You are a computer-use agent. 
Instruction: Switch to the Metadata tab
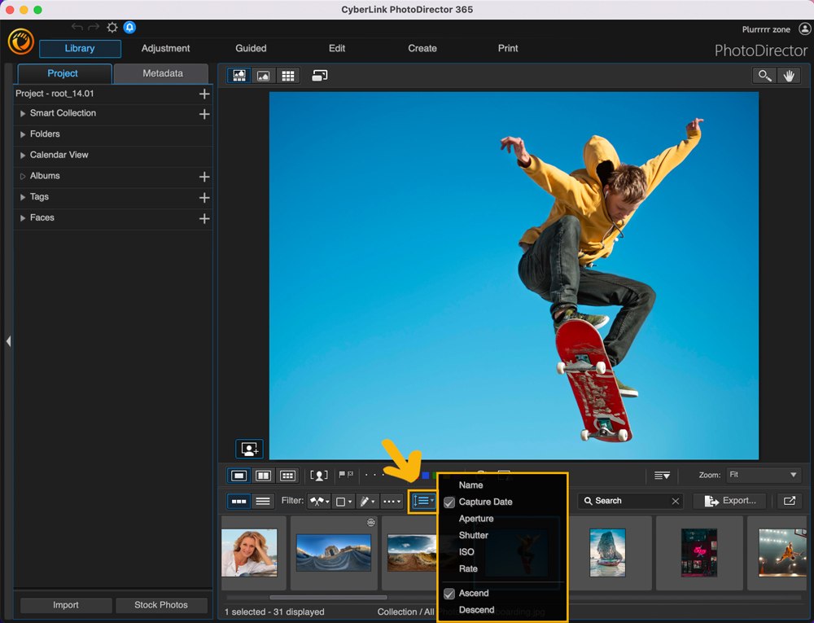[161, 72]
